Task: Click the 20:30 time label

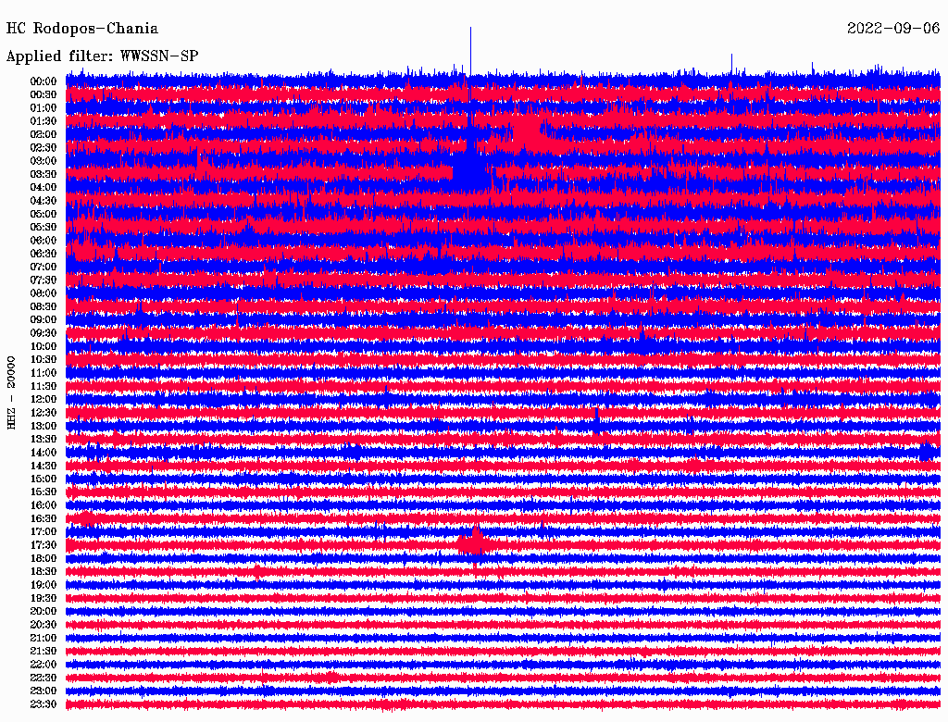Action: 43,625
